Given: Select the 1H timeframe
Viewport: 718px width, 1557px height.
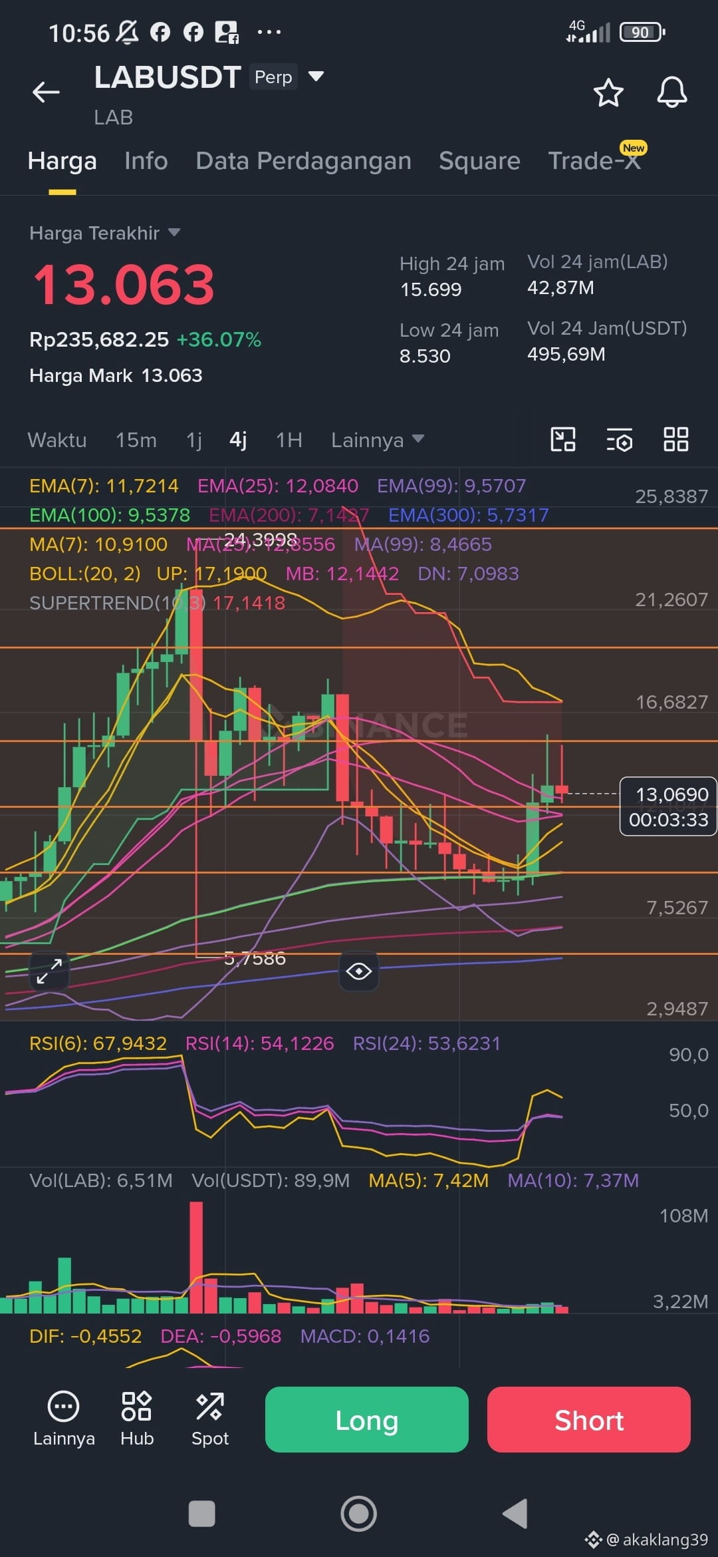Looking at the screenshot, I should click(289, 440).
